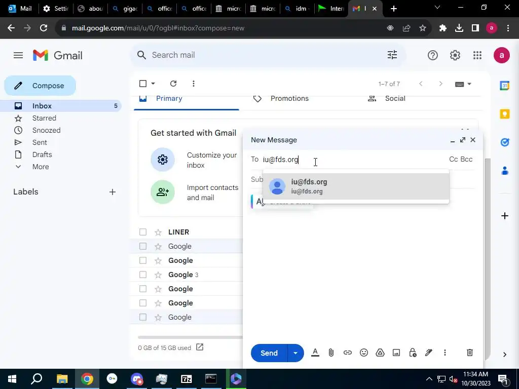Viewport: 519px width, 389px height.
Task: Discard draft with the trash icon
Action: tap(470, 353)
